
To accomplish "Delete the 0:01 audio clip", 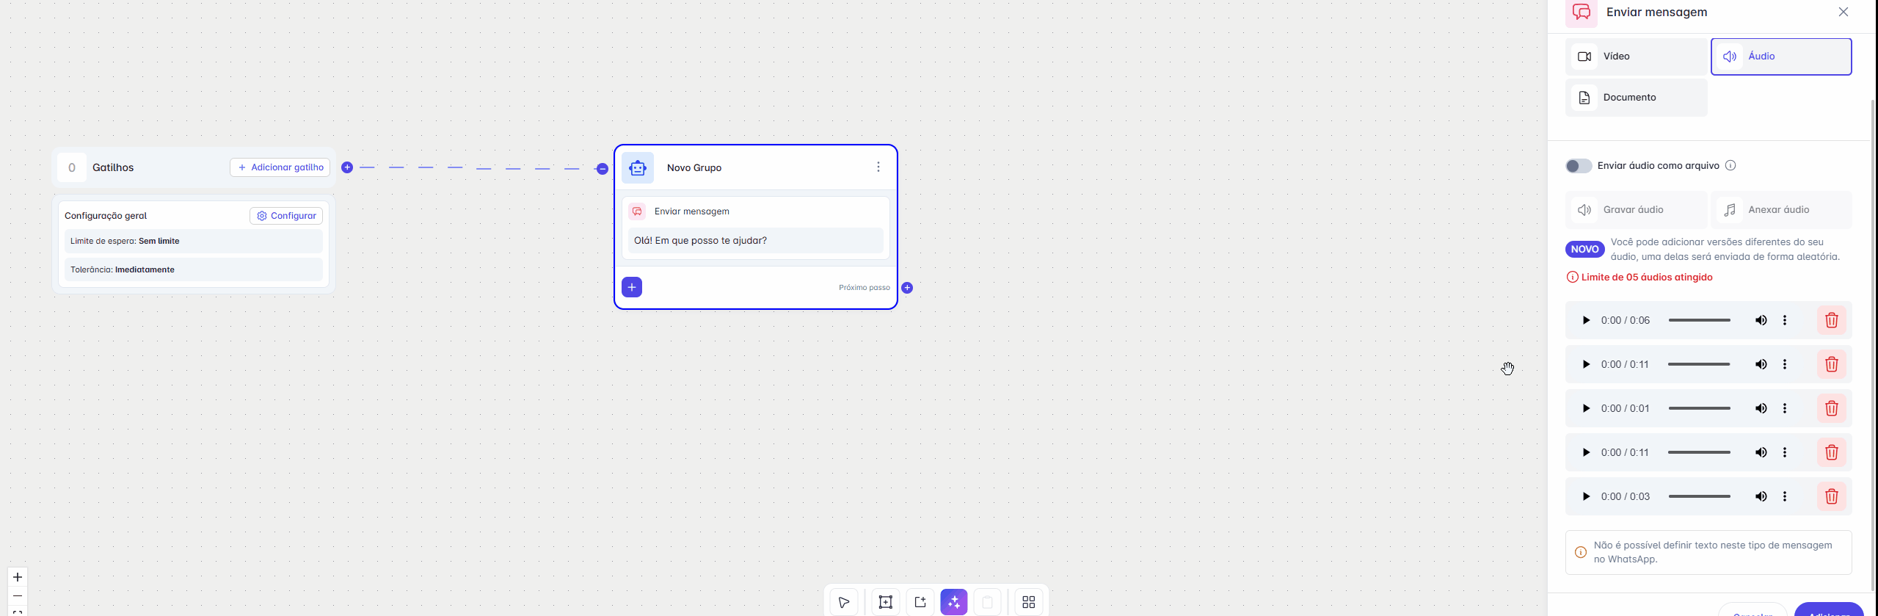I will click(1831, 408).
